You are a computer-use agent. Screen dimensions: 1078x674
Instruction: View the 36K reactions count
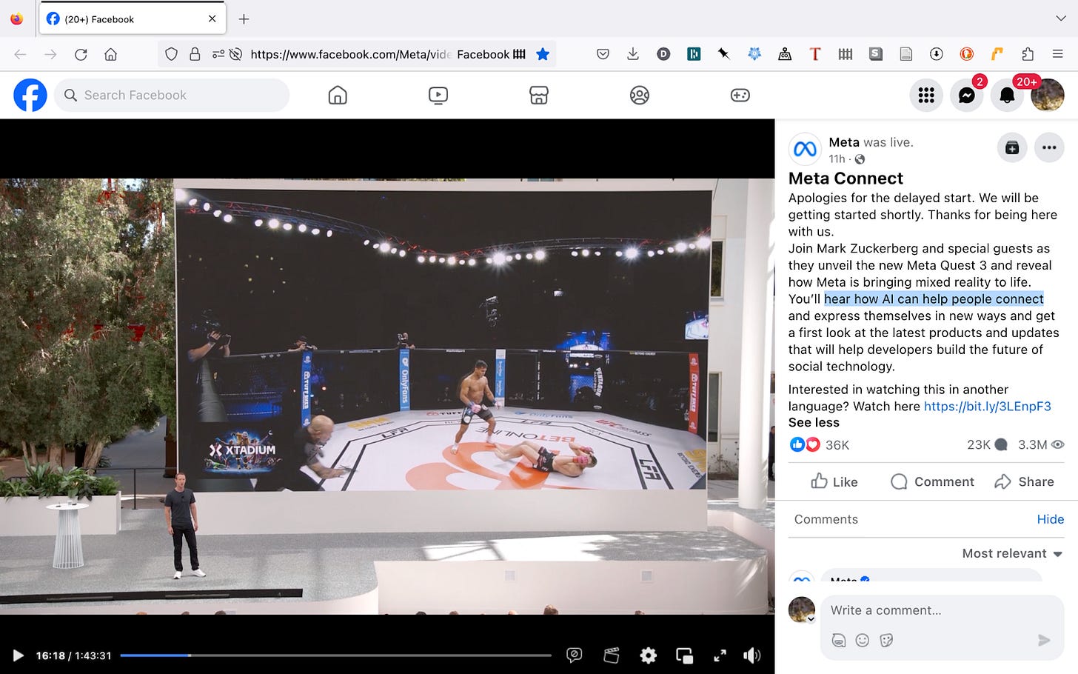pos(837,445)
